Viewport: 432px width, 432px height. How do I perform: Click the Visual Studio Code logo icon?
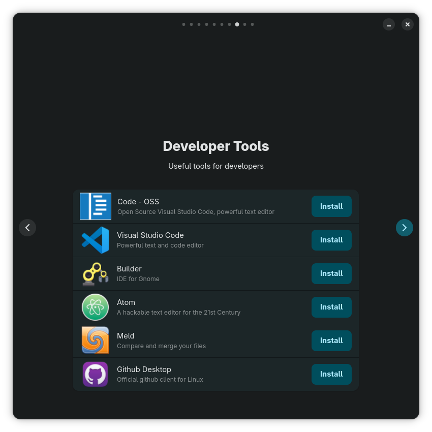[96, 240]
